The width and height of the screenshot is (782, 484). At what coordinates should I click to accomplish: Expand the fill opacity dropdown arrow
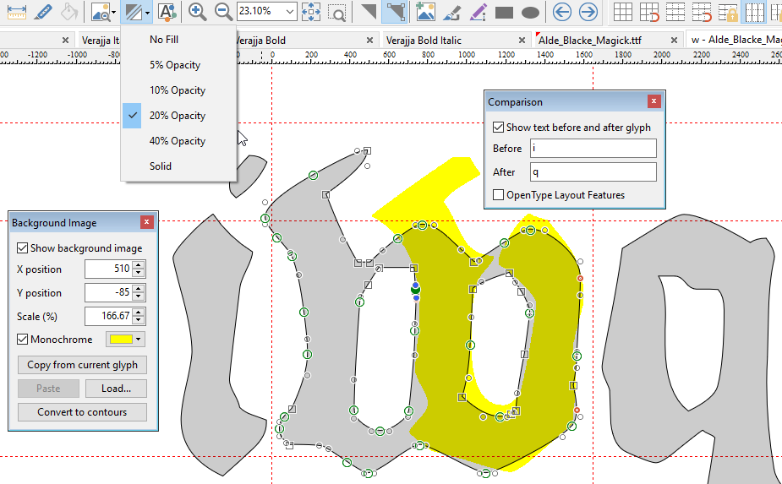pyautogui.click(x=148, y=13)
